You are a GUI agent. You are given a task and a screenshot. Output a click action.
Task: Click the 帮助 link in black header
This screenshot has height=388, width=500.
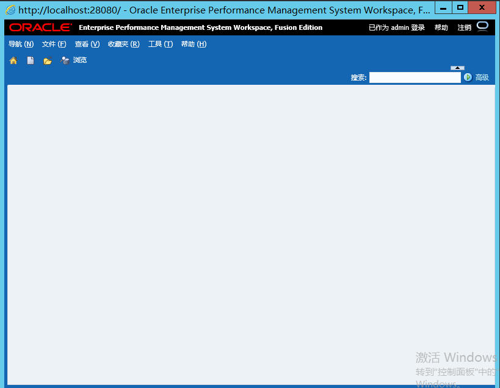pos(441,27)
